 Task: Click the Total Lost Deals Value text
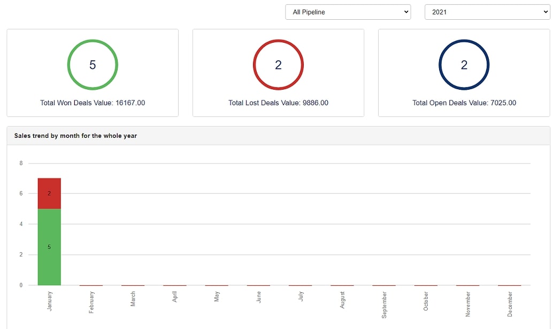(278, 103)
